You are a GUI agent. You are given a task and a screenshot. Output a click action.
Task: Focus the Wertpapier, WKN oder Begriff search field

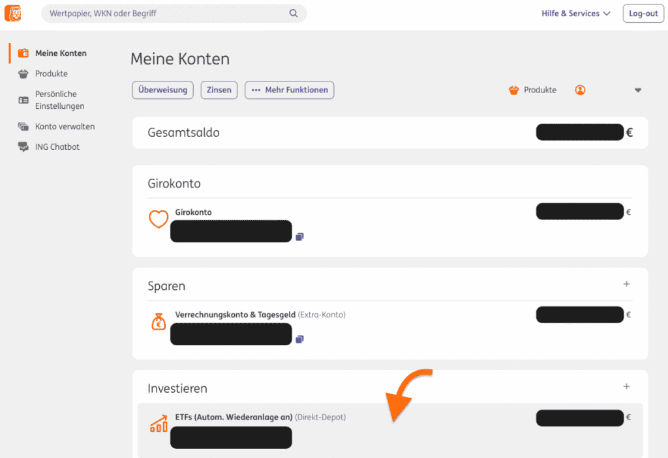tap(174, 13)
